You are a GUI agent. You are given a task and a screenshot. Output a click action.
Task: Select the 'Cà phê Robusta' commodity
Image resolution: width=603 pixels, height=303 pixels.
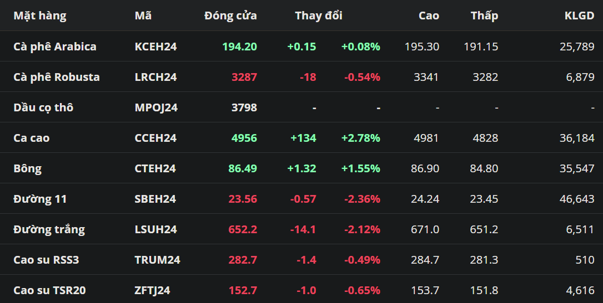56,77
